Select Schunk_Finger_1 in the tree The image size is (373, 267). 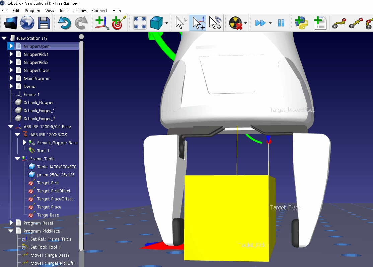point(39,110)
